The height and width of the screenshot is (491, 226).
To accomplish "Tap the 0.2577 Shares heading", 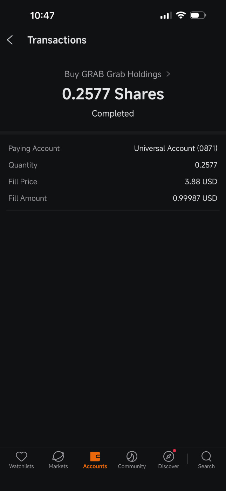I will (113, 94).
